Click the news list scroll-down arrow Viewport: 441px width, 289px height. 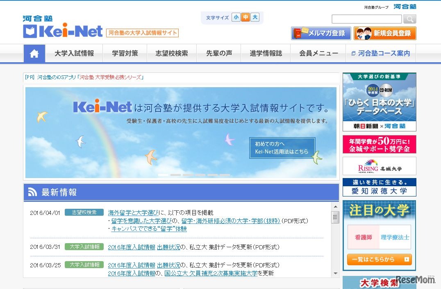coord(335,273)
